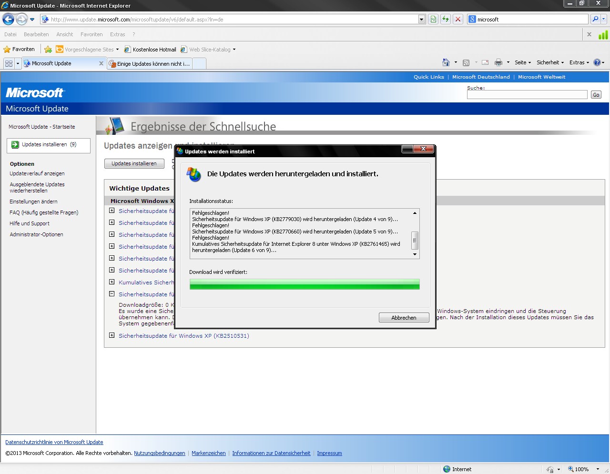
Task: Expand the KB2510531 update entry
Action: tap(112, 335)
